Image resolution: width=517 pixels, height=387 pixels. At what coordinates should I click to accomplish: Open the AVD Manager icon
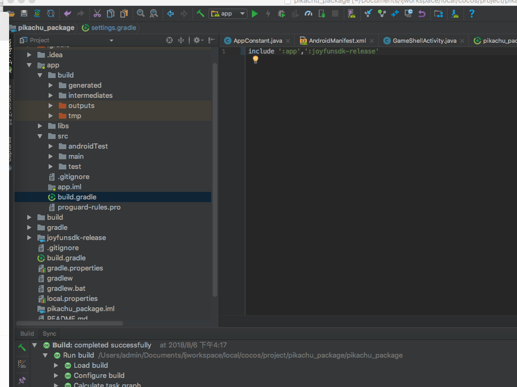tap(351, 13)
